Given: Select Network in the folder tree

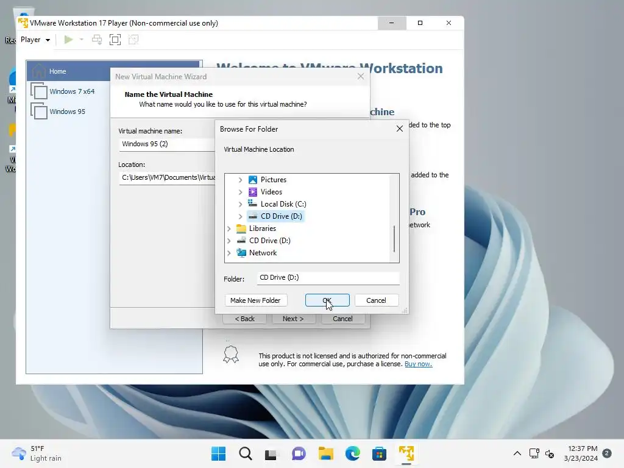Looking at the screenshot, I should 263,253.
